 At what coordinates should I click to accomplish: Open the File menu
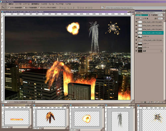4,4
